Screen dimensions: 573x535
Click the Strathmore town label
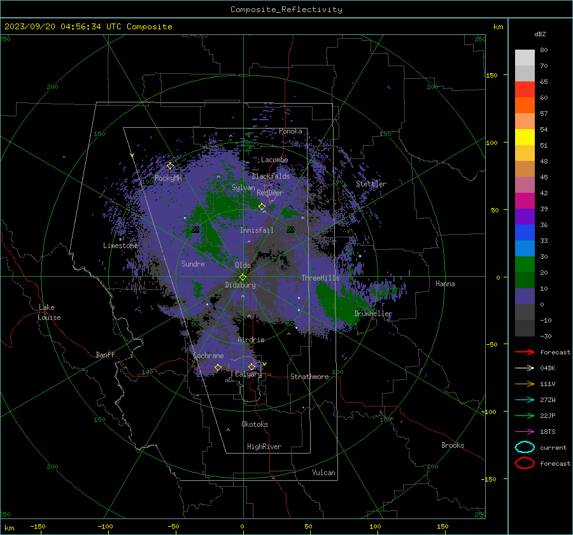click(309, 377)
